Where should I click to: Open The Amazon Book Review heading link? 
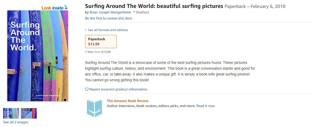tap(128, 101)
